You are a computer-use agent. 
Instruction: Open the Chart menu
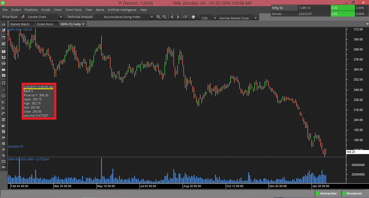(58, 10)
